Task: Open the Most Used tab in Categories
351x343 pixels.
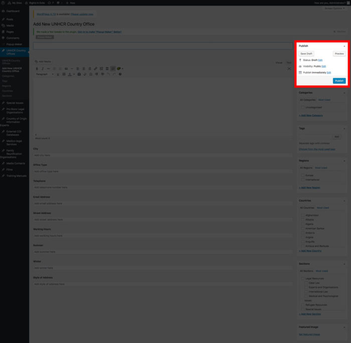Action: 324,100
